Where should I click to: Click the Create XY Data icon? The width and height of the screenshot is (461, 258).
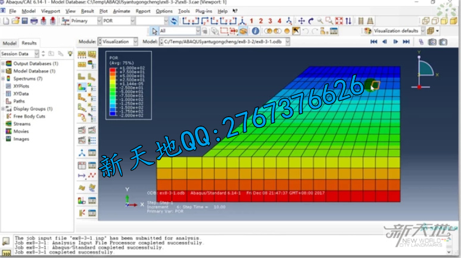point(82,165)
